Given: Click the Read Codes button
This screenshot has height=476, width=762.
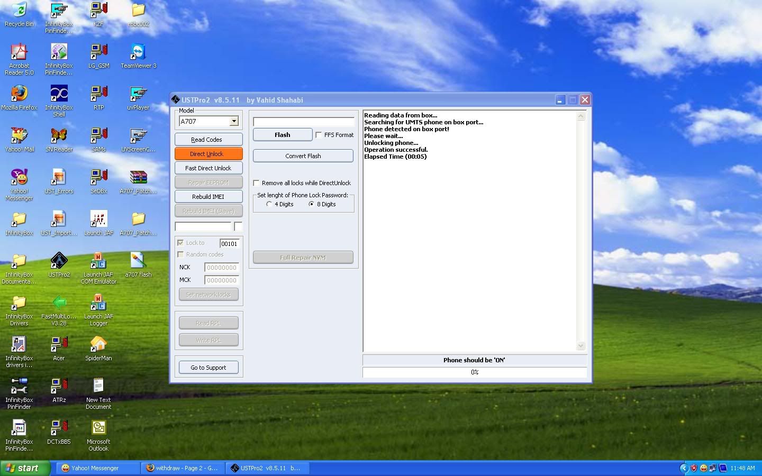Looking at the screenshot, I should (208, 140).
